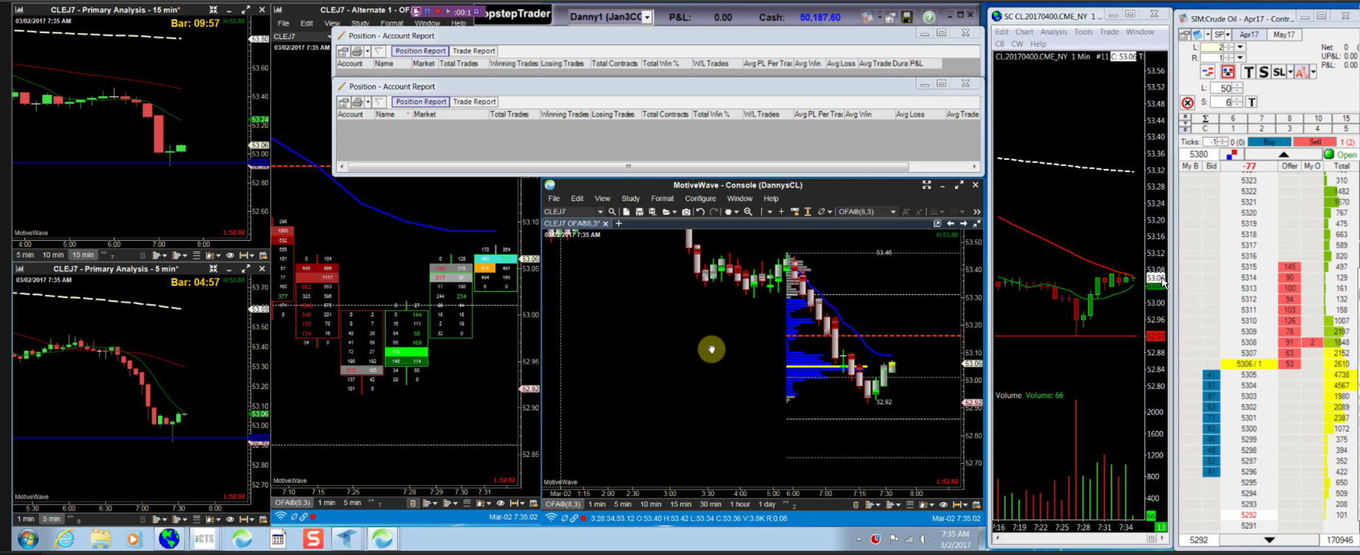Open the CLEJ7 symbol dropdown in Console
1360x555 pixels.
tap(600, 212)
